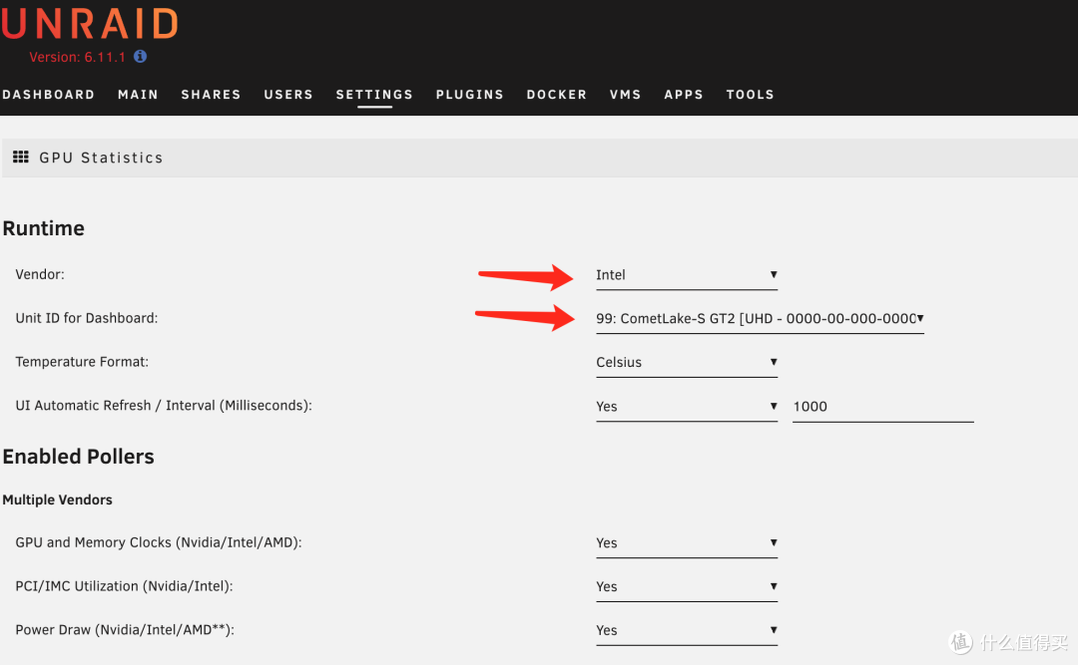Go to the APPS section
The height and width of the screenshot is (665, 1078).
(x=683, y=94)
